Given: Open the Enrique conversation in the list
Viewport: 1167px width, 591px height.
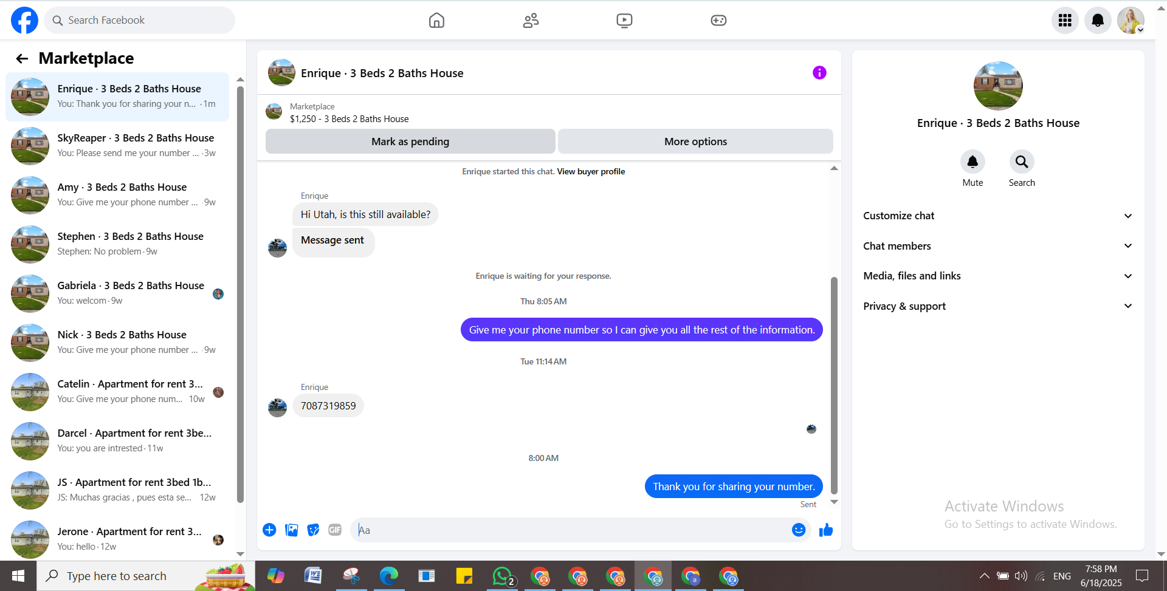Looking at the screenshot, I should (x=117, y=97).
